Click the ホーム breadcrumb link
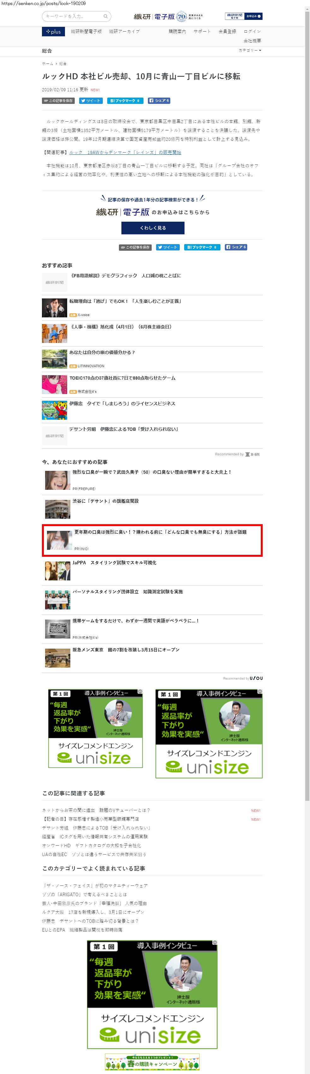Viewport: 310px width, 1074px height. click(47, 64)
